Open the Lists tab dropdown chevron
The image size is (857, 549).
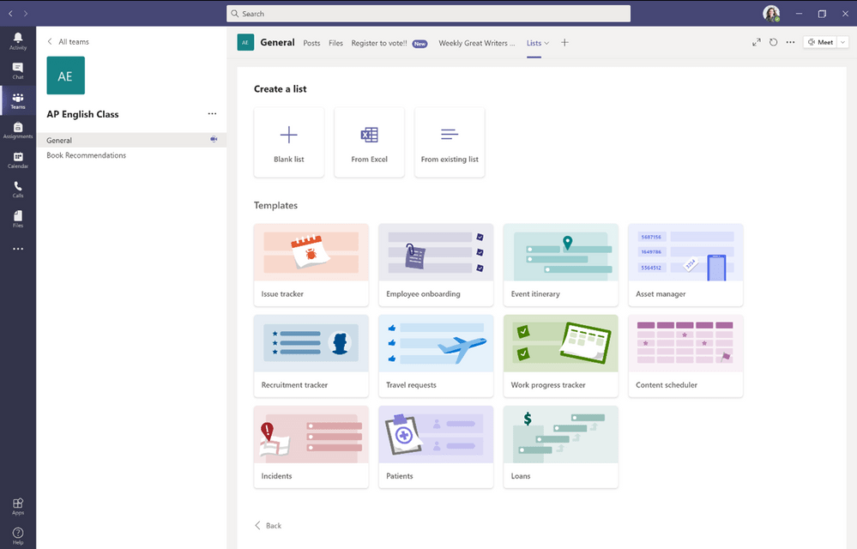click(546, 43)
